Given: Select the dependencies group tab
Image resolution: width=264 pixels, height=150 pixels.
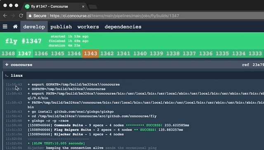Looking at the screenshot, I should 123,26.
